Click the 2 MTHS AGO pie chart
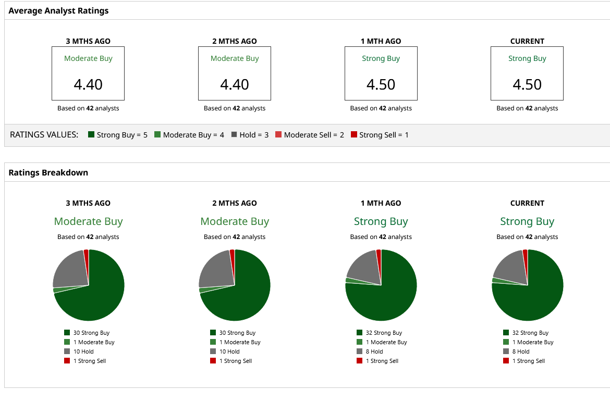The width and height of the screenshot is (610, 402). (235, 285)
